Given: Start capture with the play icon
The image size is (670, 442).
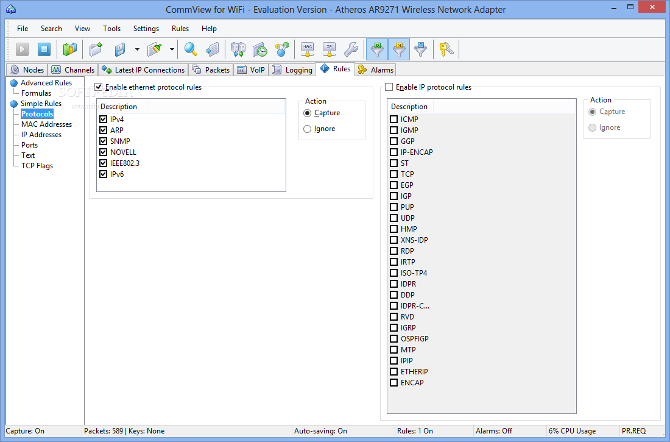Looking at the screenshot, I should coord(22,49).
